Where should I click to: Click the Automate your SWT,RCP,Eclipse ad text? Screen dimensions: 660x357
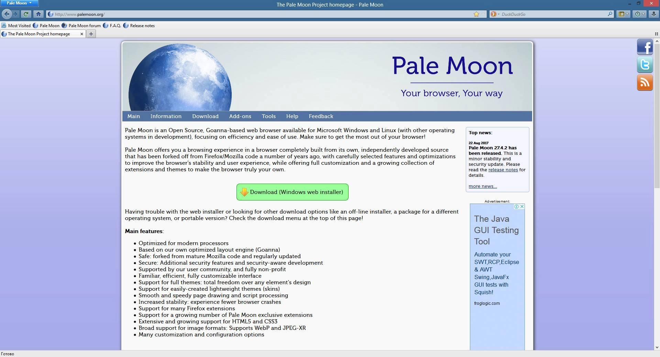point(497,273)
